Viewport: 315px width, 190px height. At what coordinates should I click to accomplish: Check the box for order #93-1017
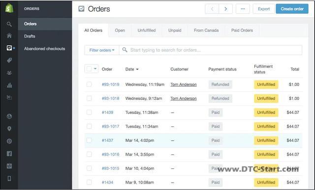[x=89, y=126]
